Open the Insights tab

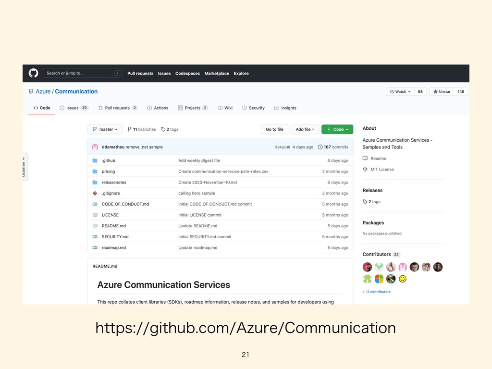point(285,108)
